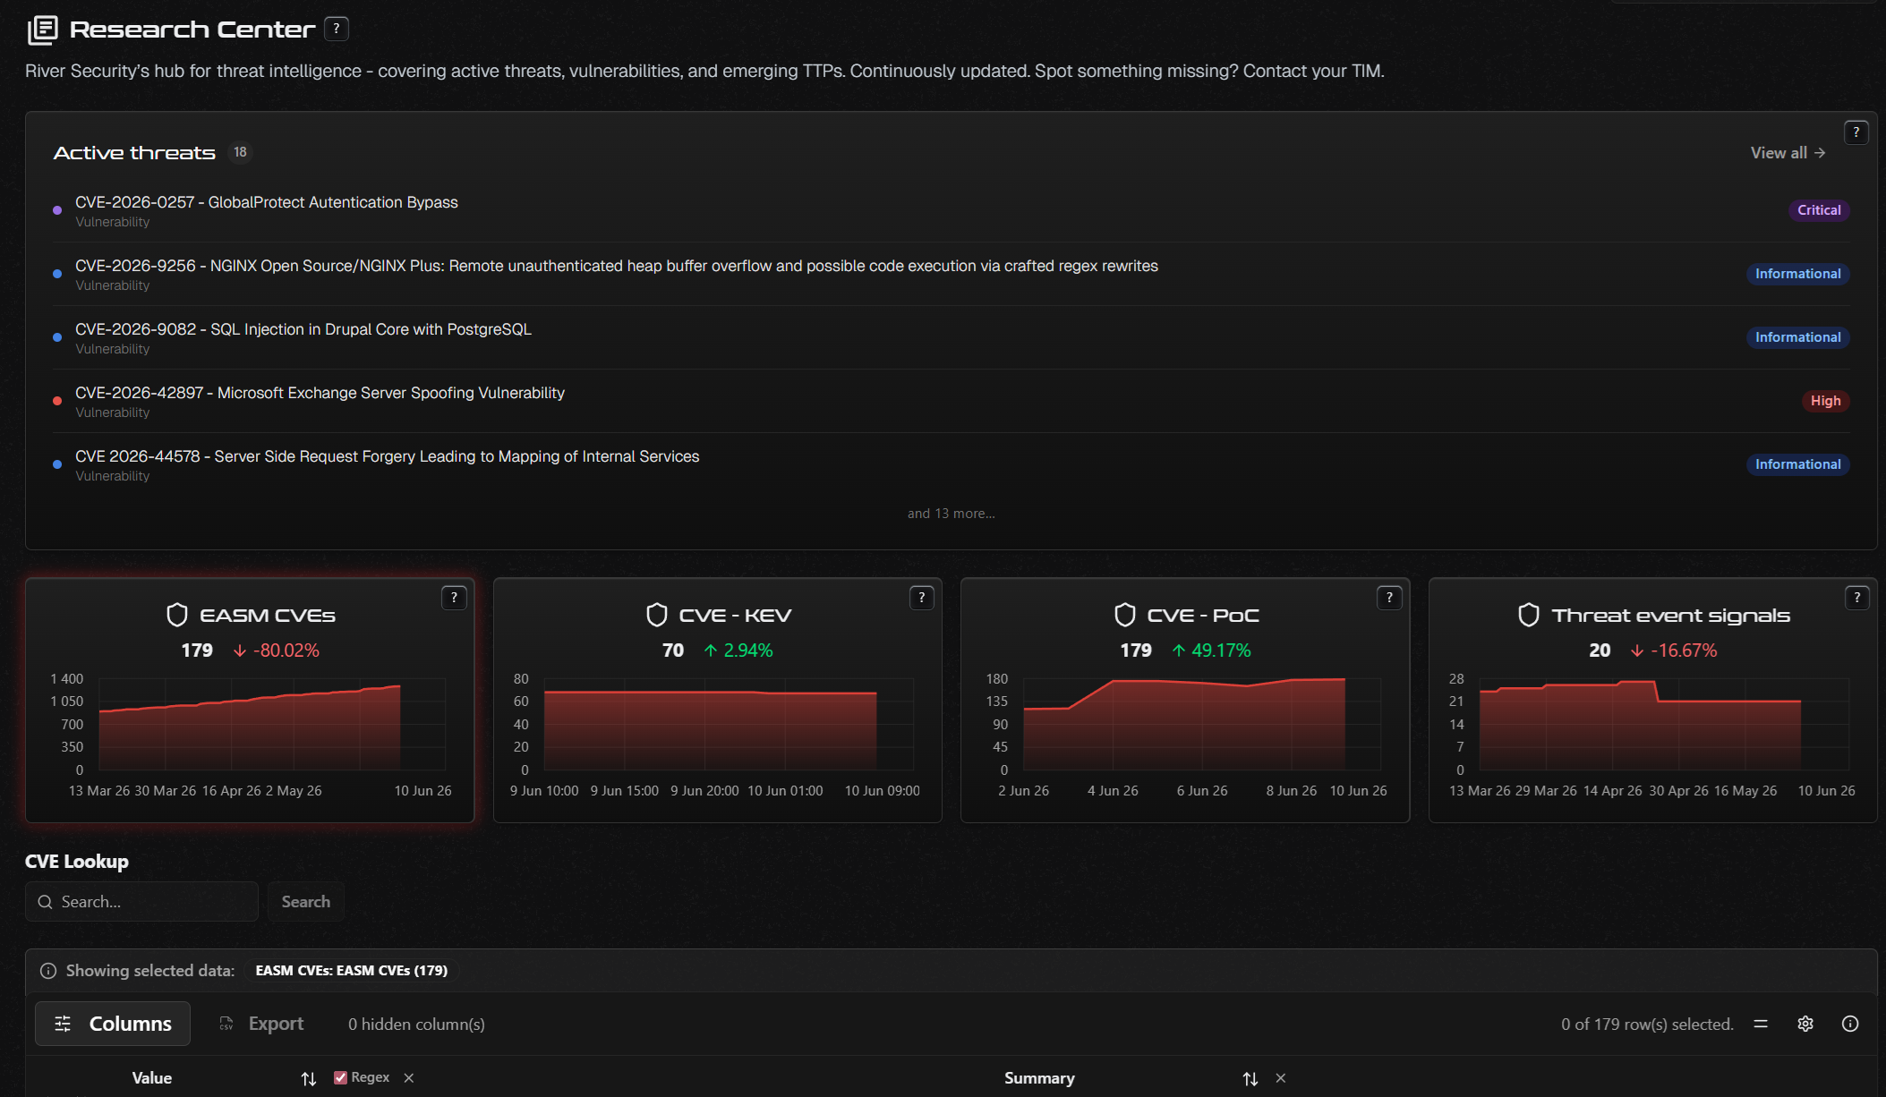Click the Critical severity badge
This screenshot has width=1886, height=1097.
tap(1819, 210)
